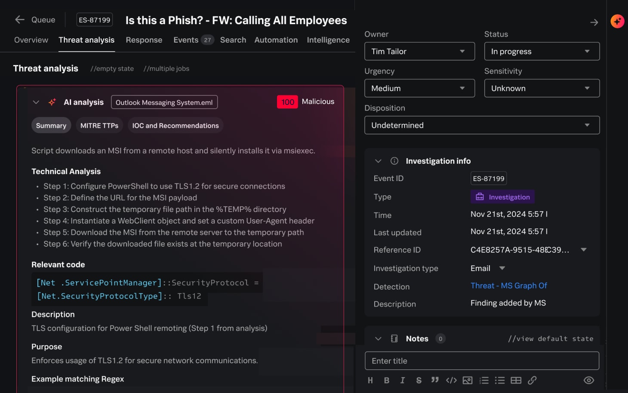628x393 pixels.
Task: Click the forward arrow in side panel
Action: click(x=594, y=22)
